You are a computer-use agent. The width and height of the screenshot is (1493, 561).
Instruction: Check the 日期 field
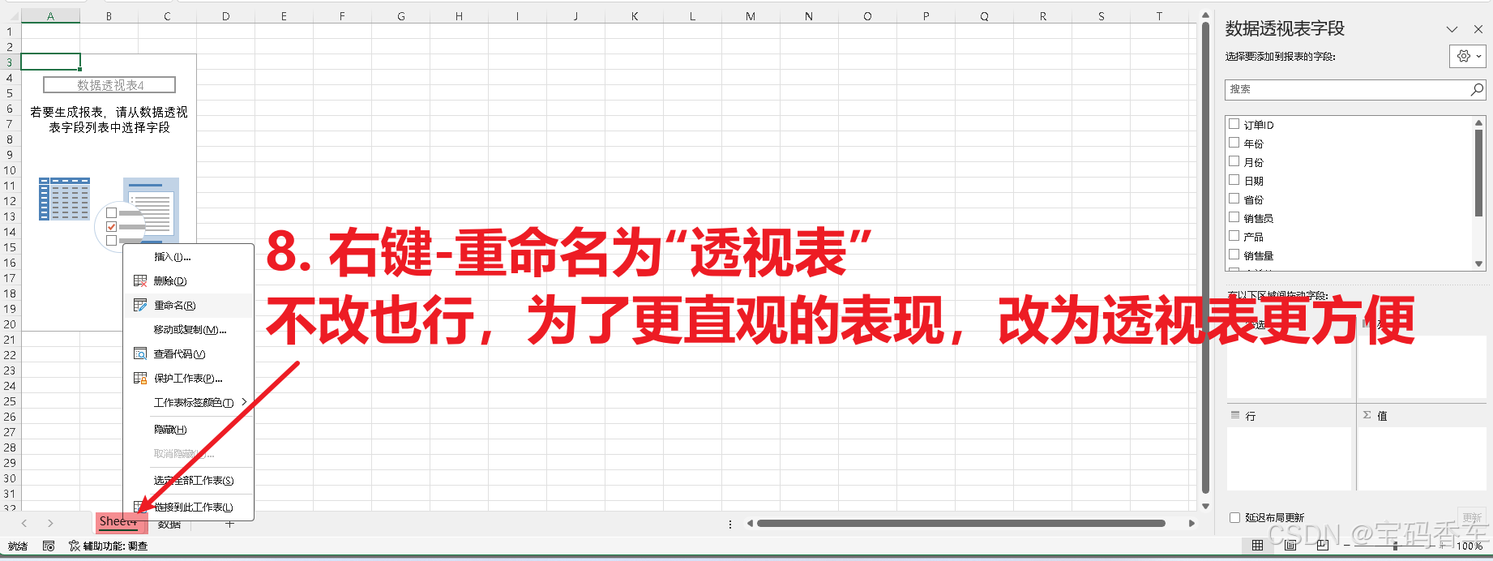(x=1234, y=180)
